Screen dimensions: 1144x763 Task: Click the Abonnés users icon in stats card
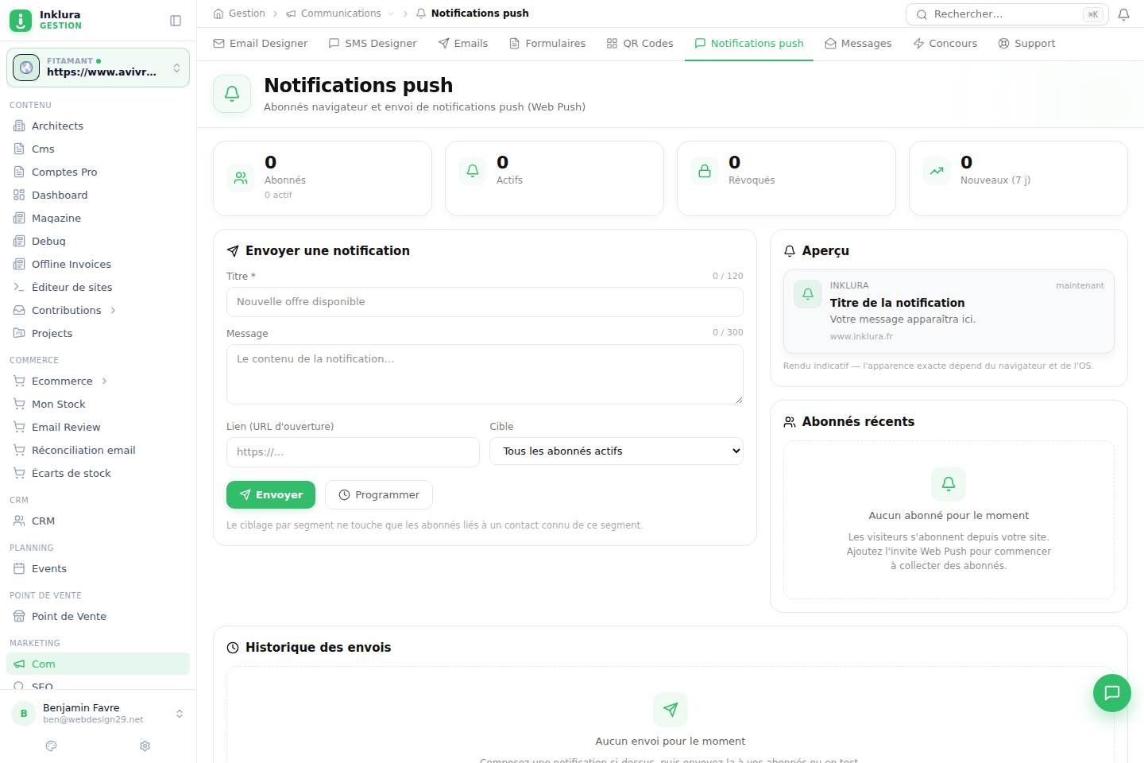pyautogui.click(x=241, y=178)
